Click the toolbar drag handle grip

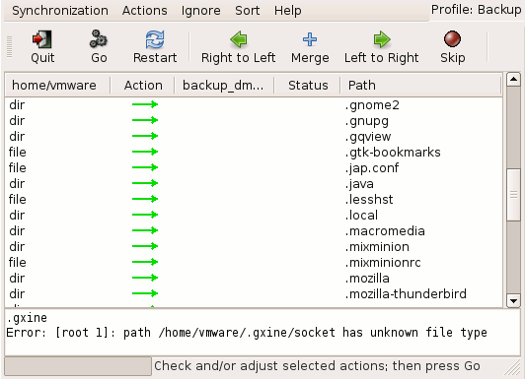[x=10, y=46]
